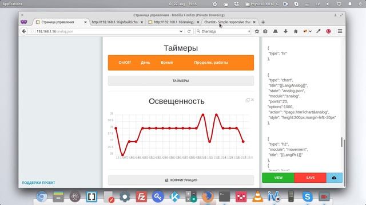Switch to the js/build.cha tab

tap(115, 22)
